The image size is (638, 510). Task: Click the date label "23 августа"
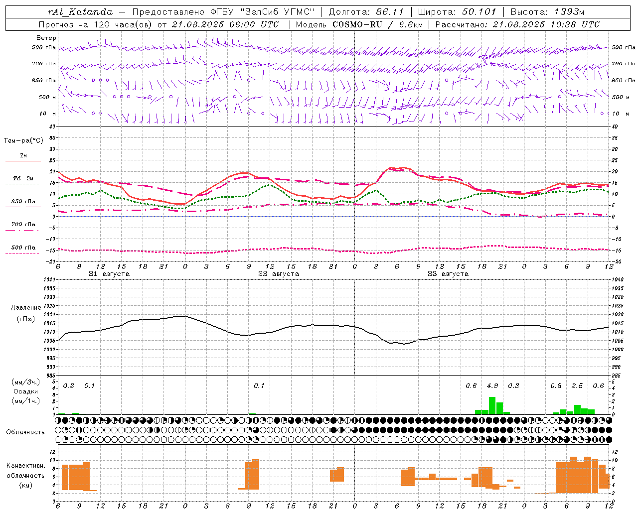tap(448, 274)
